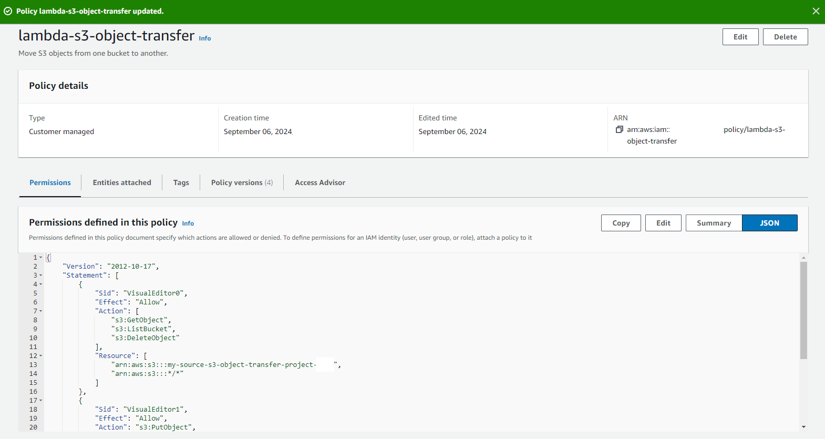Place cursor on "Effect": "Allow" at line 19

(131, 418)
